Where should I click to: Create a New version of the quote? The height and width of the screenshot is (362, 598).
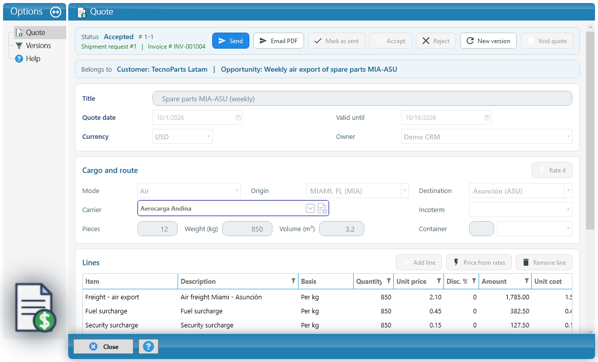pyautogui.click(x=489, y=41)
